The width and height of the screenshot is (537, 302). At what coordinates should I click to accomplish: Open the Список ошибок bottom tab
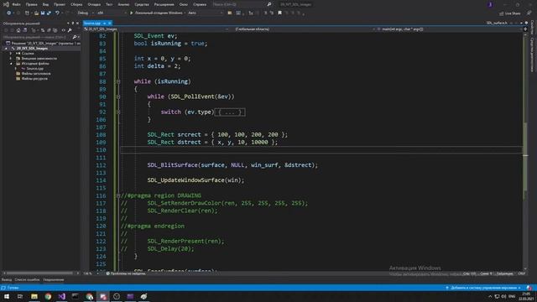(x=27, y=279)
